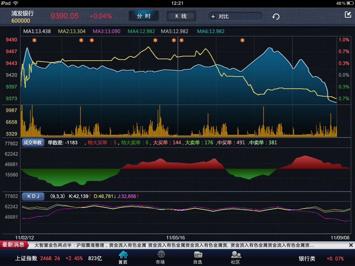Switch to K线 chart tab
355x266 pixels.
[181, 16]
